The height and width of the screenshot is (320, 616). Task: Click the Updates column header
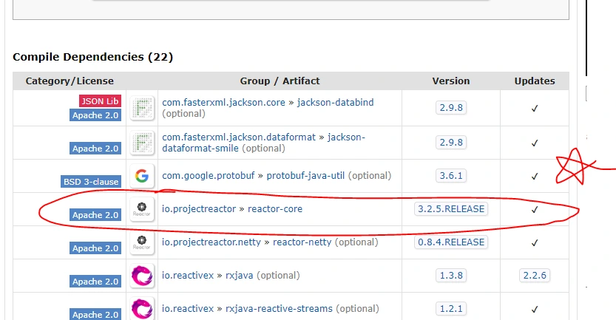click(535, 81)
